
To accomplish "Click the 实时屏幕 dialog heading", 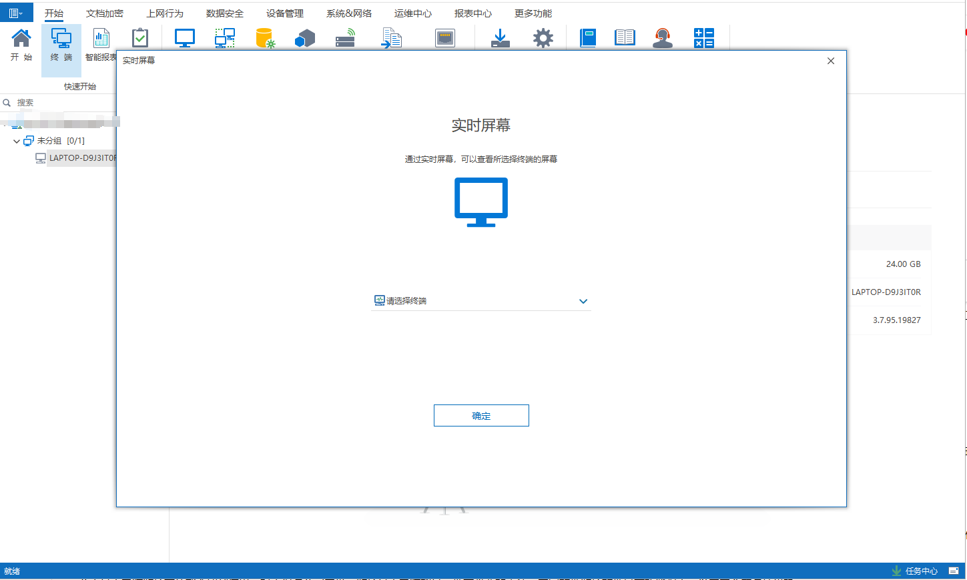I will pyautogui.click(x=481, y=125).
